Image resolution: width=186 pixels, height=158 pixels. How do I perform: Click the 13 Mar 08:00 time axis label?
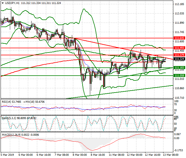[x=170, y=155]
